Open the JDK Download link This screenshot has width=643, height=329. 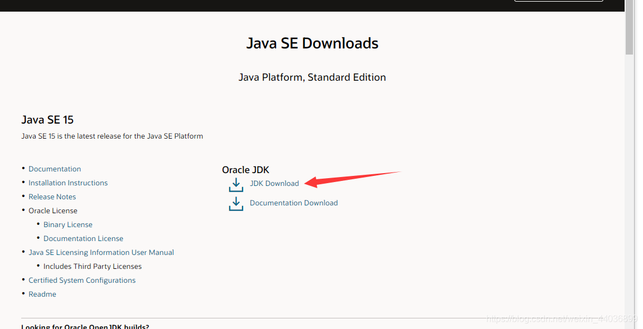tap(274, 183)
